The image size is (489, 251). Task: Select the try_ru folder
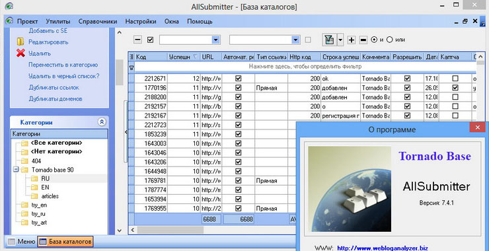(x=39, y=214)
